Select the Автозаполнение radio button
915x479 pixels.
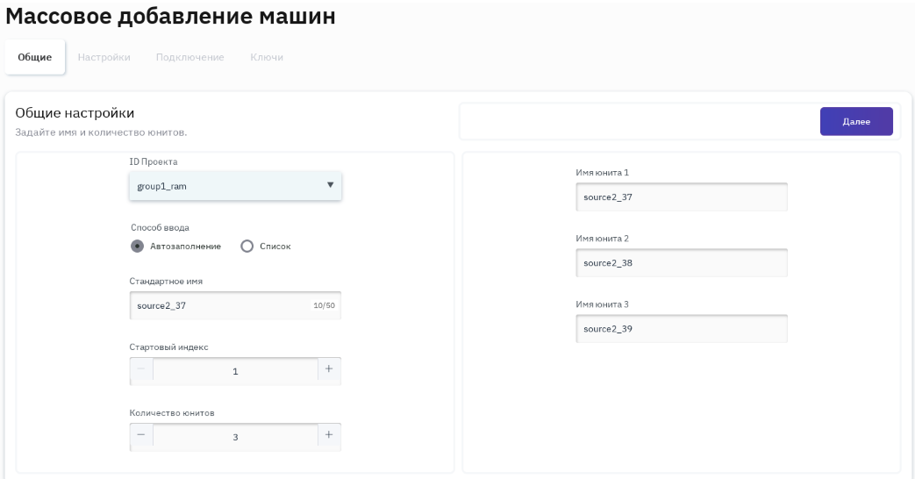137,247
